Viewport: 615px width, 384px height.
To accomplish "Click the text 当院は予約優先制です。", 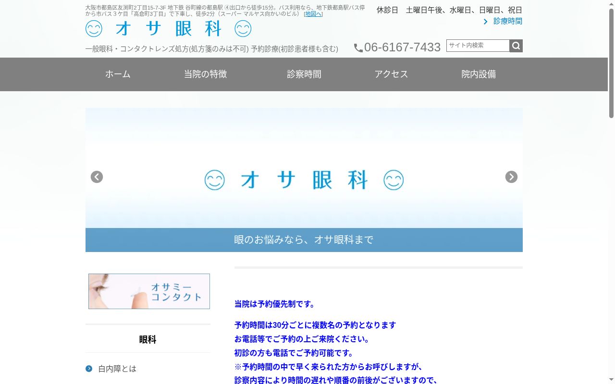I will point(275,304).
